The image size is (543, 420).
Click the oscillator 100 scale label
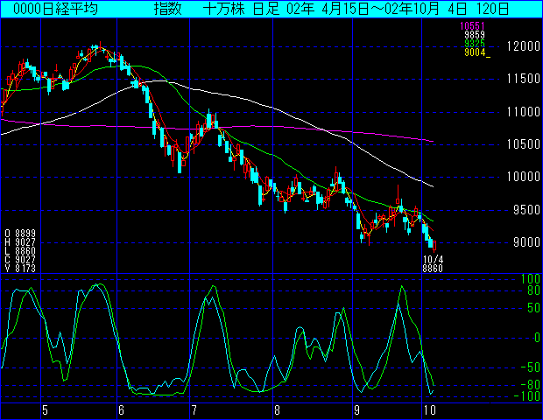[x=531, y=279]
